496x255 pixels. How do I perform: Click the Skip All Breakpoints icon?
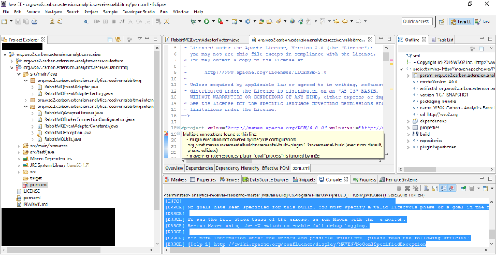86,21
